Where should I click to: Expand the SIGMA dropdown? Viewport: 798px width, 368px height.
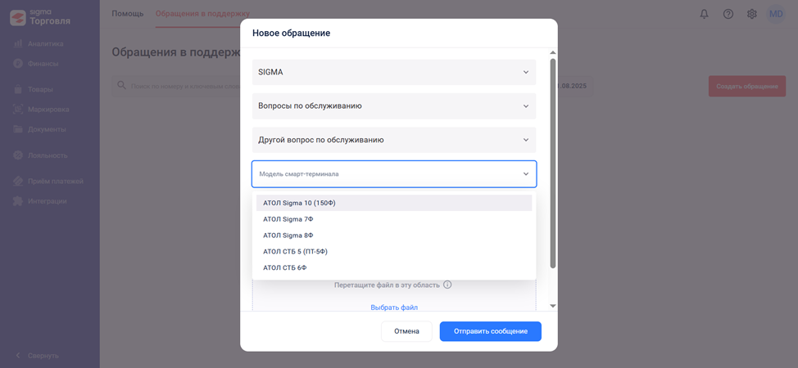[x=394, y=72]
